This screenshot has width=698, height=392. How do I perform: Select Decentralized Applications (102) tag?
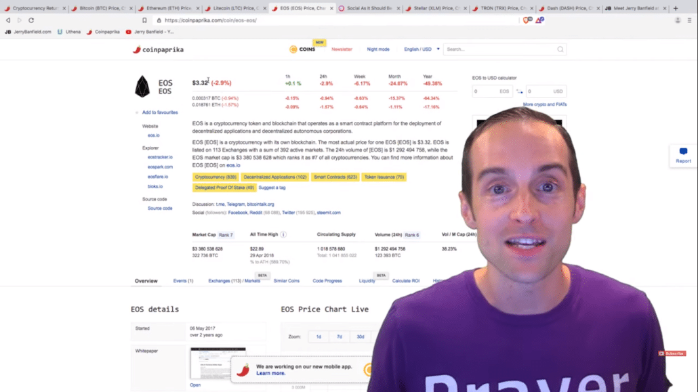point(274,177)
